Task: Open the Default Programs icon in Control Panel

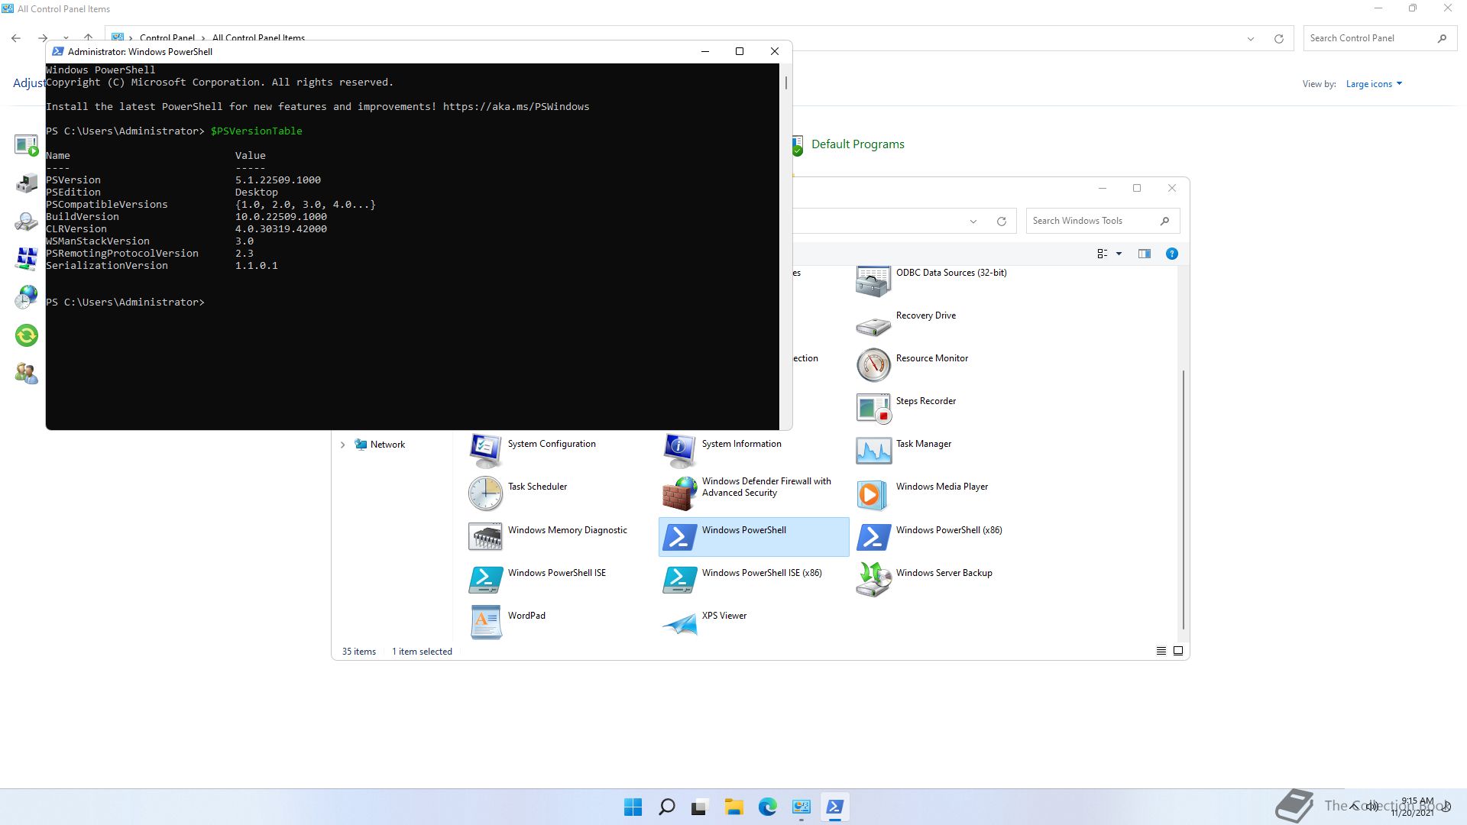Action: coord(797,144)
